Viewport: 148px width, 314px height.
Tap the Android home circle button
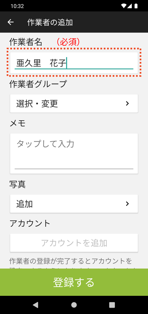pyautogui.click(x=74, y=305)
